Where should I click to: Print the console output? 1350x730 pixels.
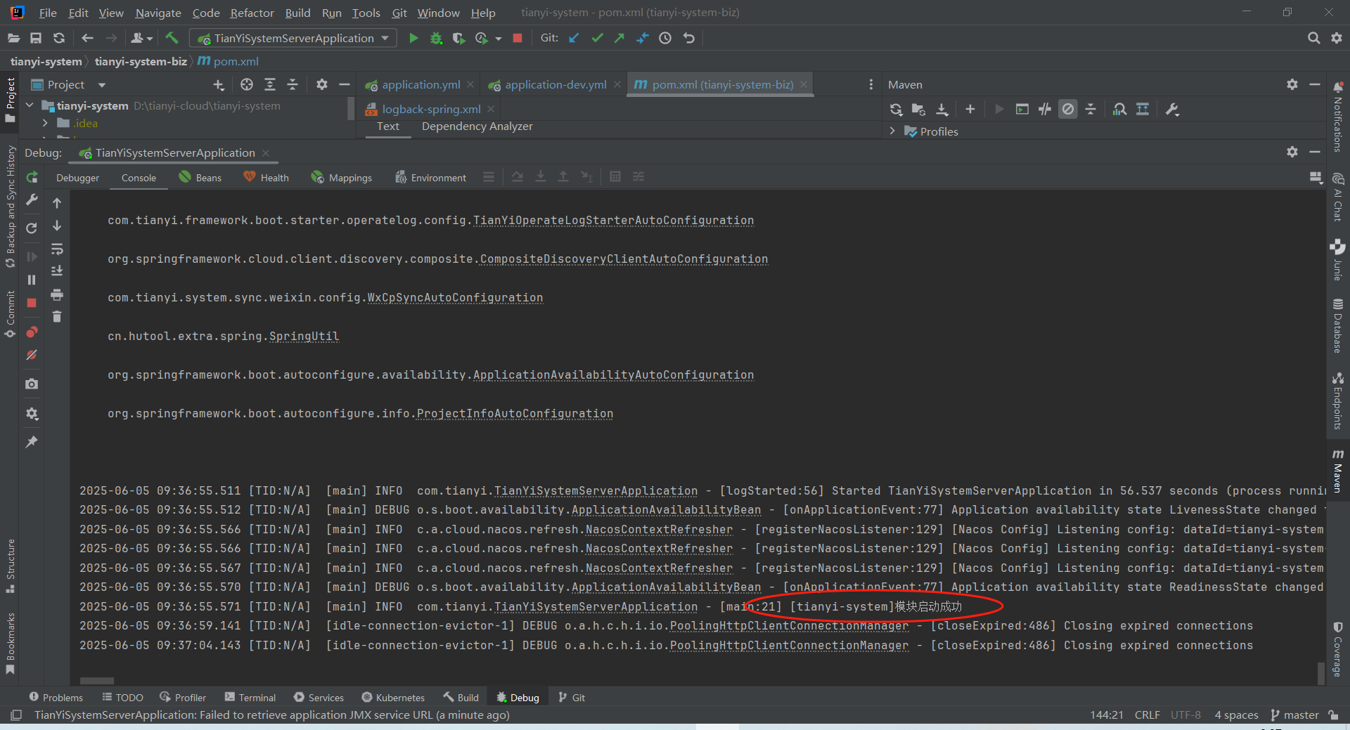point(57,294)
